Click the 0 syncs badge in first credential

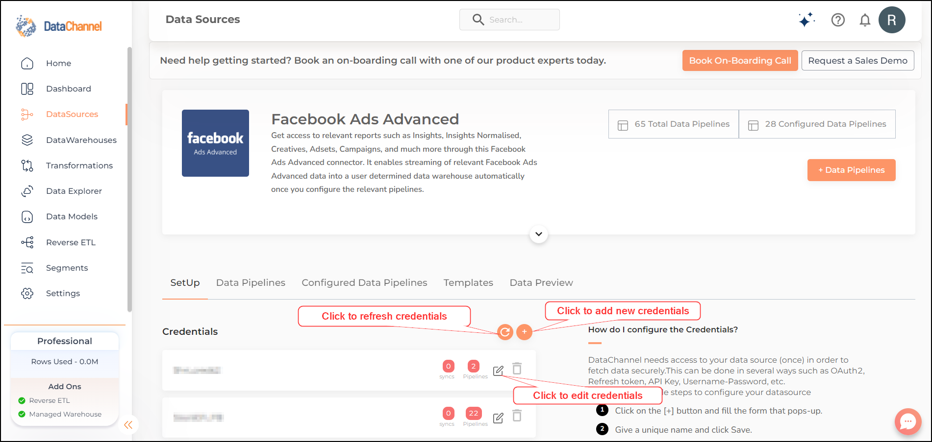[448, 366]
